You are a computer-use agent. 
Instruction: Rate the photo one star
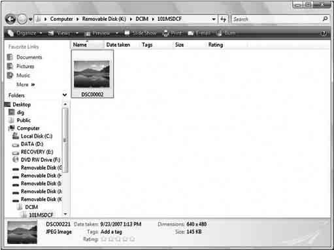[104, 239]
